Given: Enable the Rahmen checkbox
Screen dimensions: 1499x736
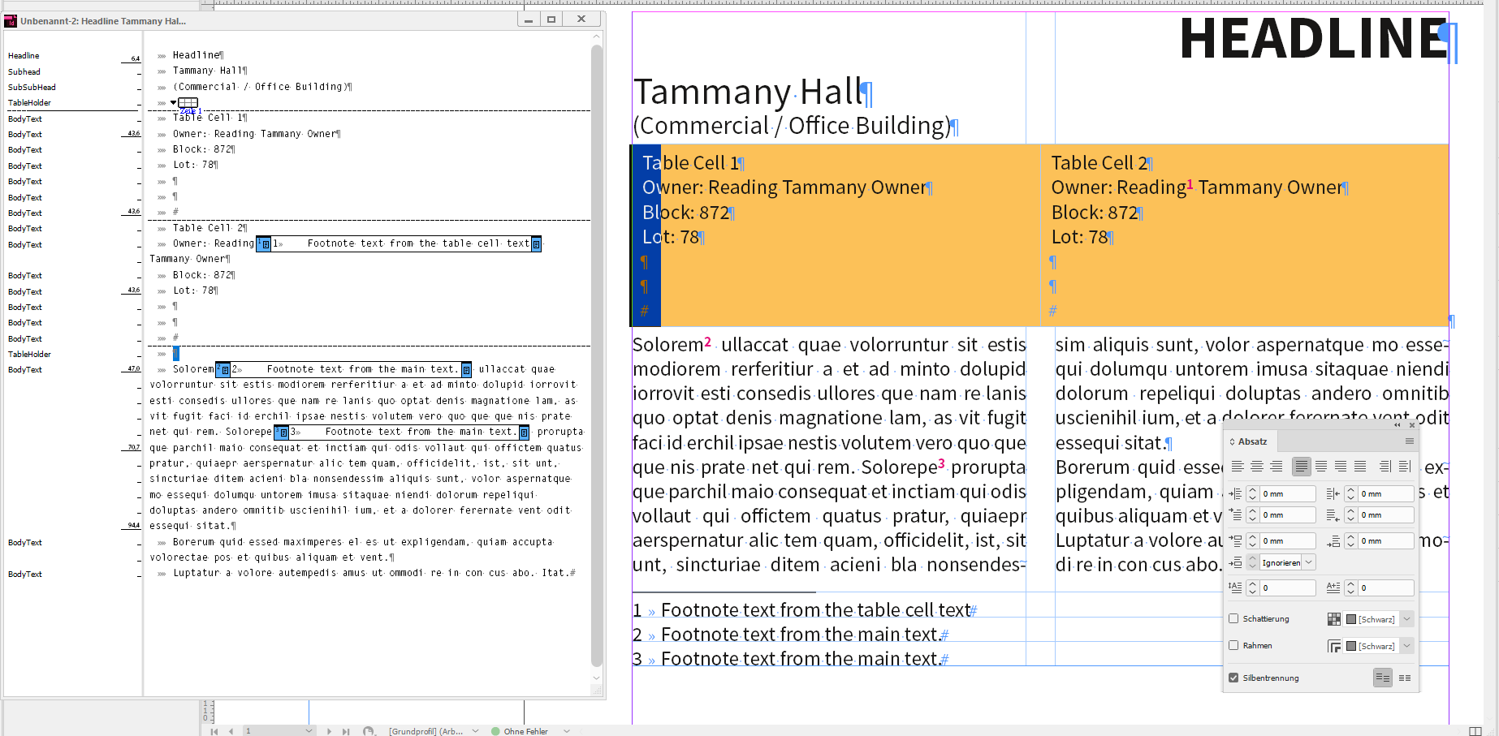Looking at the screenshot, I should (x=1233, y=645).
